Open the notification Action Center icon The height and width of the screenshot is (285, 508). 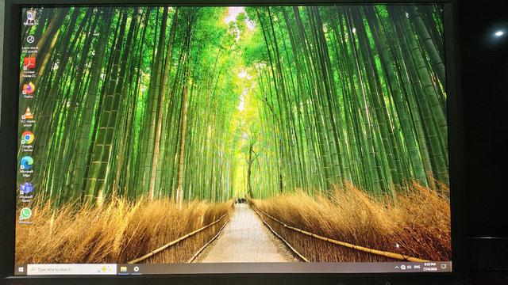coord(444,266)
